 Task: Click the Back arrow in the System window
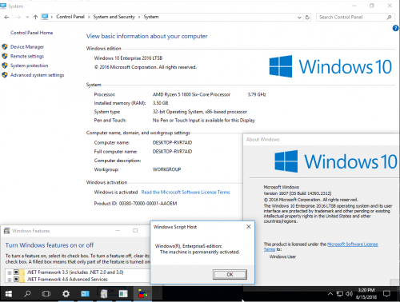6,17
